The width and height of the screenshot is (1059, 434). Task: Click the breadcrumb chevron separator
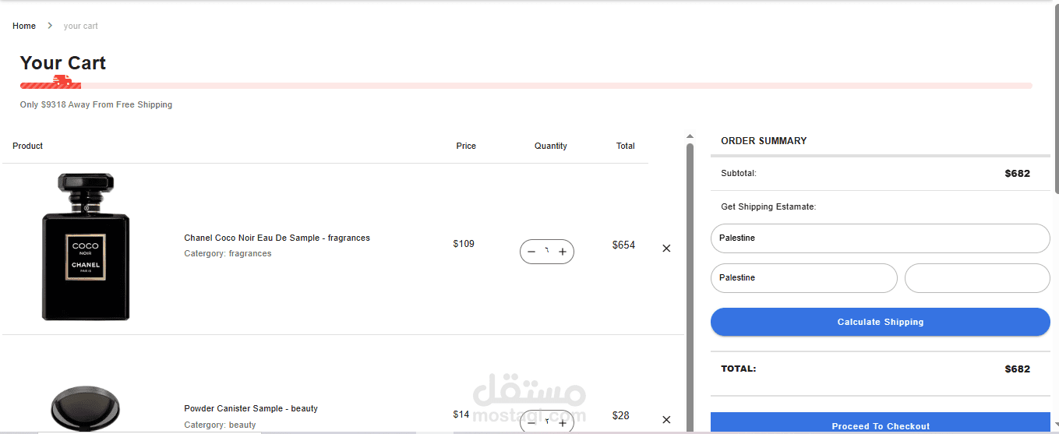tap(50, 26)
